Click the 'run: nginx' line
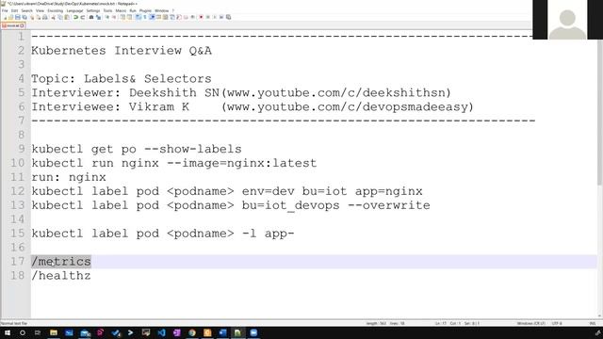 click(69, 177)
